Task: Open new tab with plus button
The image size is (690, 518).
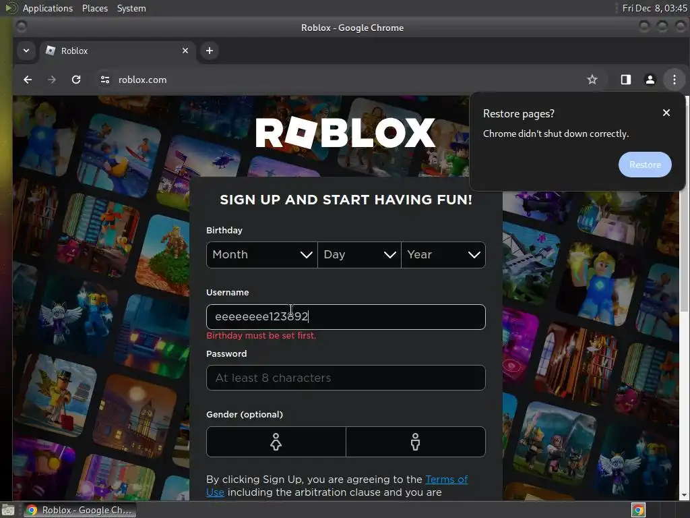Action: [x=210, y=51]
